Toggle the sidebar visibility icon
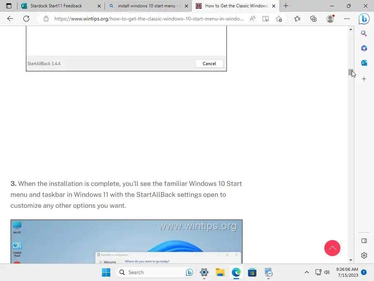This screenshot has width=374, height=281. pos(364,241)
